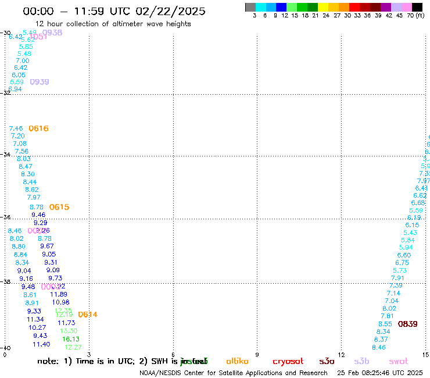Viewport: 430px width, 378px height.
Task: Click the s3b pass time 0939
Action: [40, 82]
